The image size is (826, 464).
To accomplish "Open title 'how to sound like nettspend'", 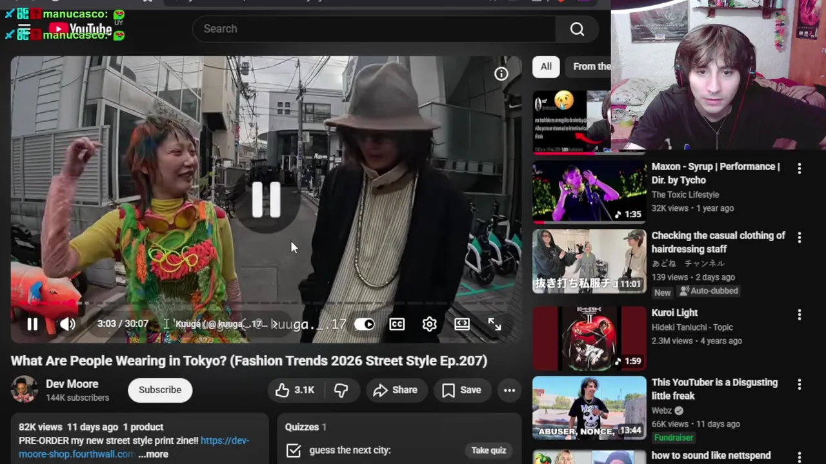I will click(x=711, y=456).
